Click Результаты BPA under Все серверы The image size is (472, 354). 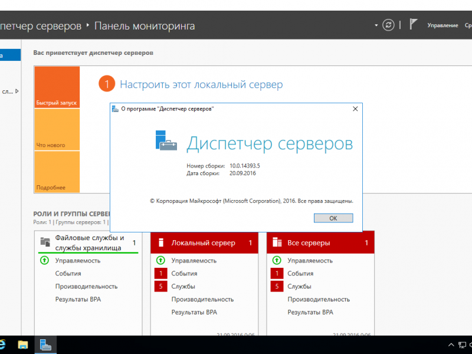click(310, 313)
